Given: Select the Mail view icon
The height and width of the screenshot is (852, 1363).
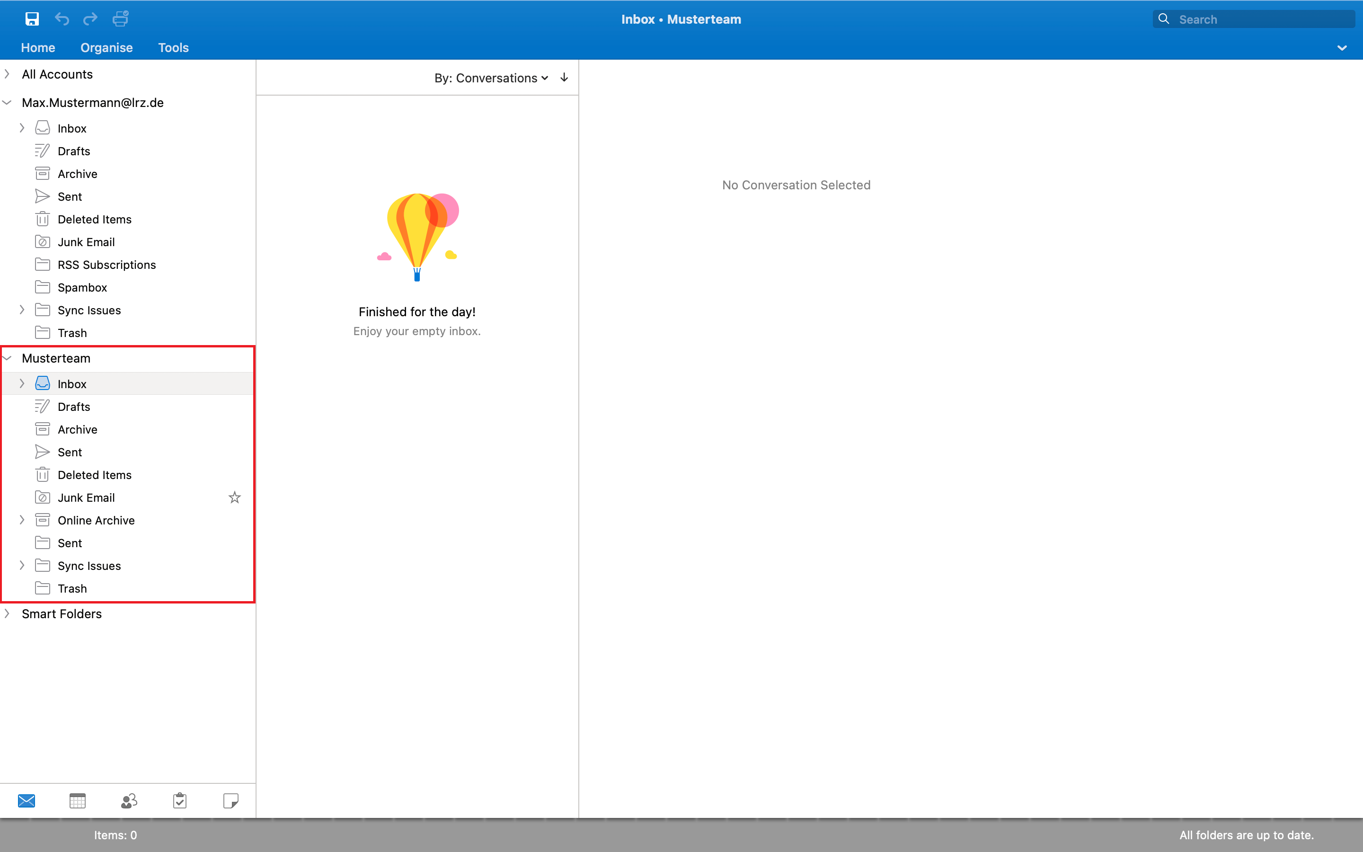Looking at the screenshot, I should [x=27, y=800].
